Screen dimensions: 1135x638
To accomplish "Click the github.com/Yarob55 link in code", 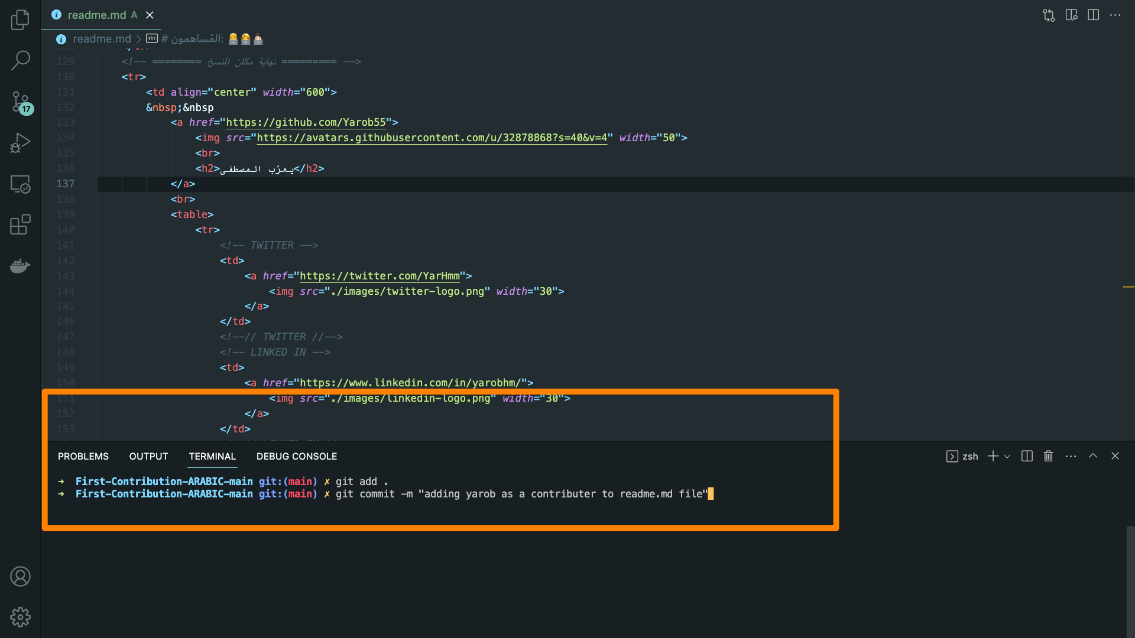I will coord(306,123).
